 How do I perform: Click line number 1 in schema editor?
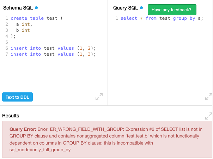pyautogui.click(x=7, y=18)
